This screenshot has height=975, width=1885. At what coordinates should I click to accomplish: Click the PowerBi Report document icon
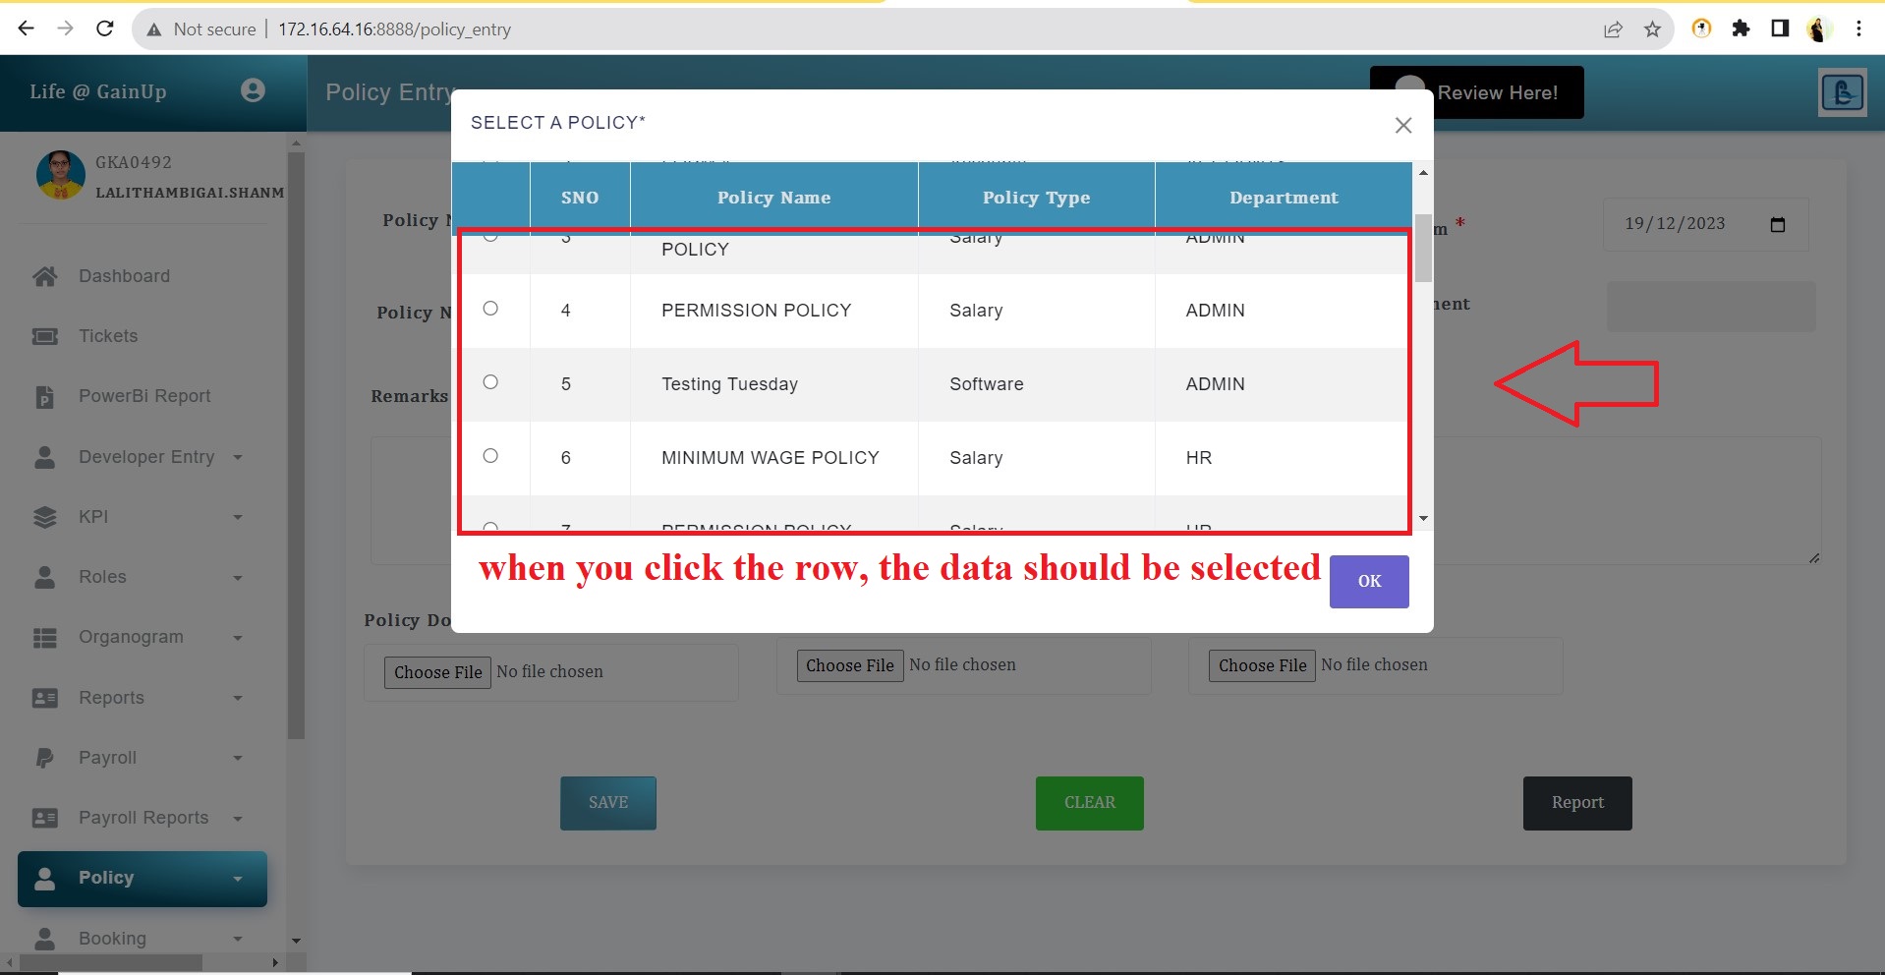click(x=45, y=397)
